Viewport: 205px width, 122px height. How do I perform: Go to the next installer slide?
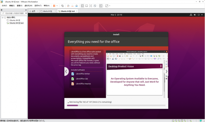[x=166, y=72]
